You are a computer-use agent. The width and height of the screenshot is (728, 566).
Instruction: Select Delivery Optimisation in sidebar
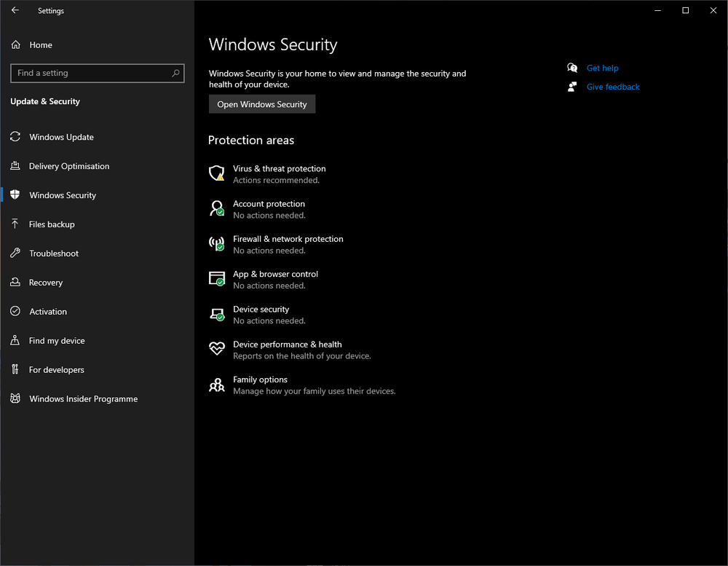tap(69, 166)
